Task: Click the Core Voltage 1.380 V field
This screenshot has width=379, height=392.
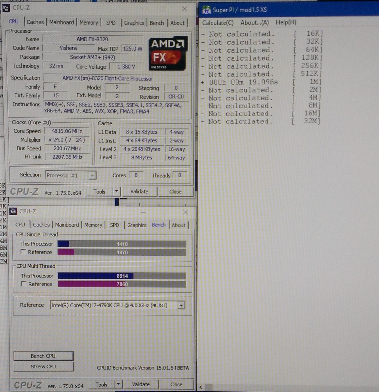Action: point(126,67)
